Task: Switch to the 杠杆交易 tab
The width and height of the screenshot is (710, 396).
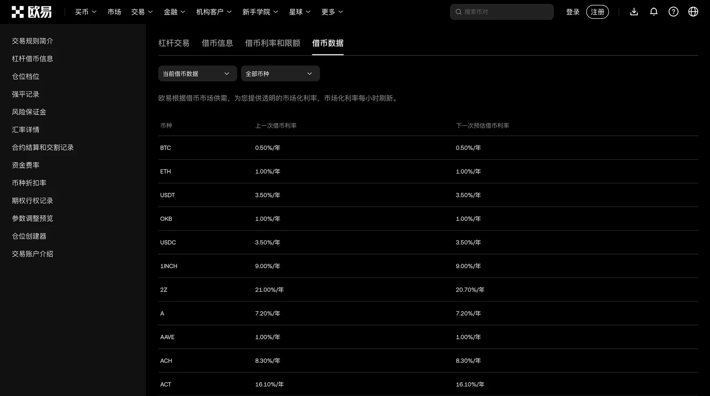Action: pyautogui.click(x=174, y=43)
